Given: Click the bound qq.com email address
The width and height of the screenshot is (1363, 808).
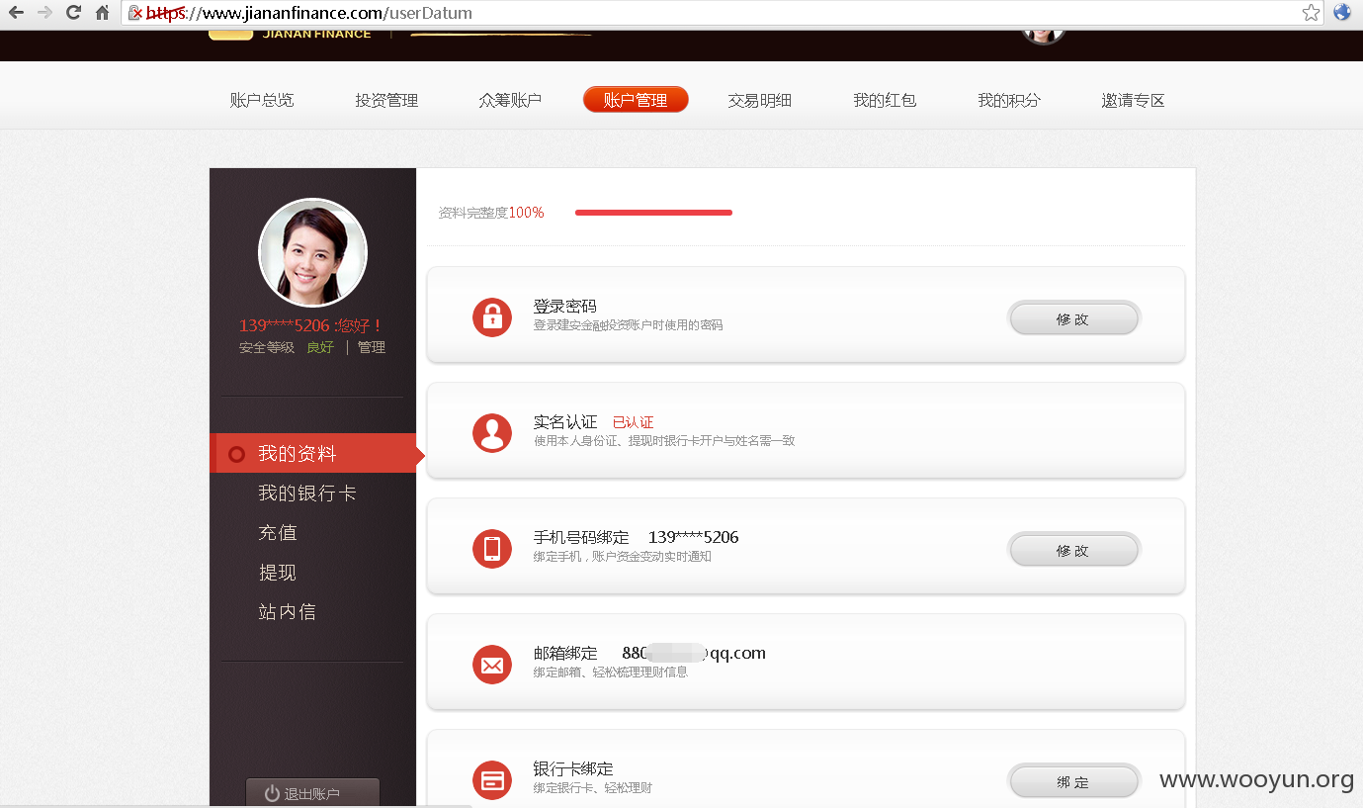Looking at the screenshot, I should (694, 653).
